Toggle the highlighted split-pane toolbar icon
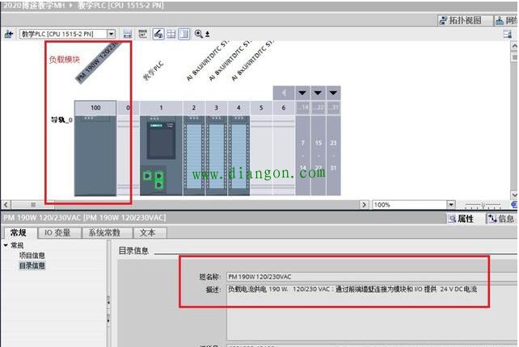The image size is (519, 347). (184, 34)
